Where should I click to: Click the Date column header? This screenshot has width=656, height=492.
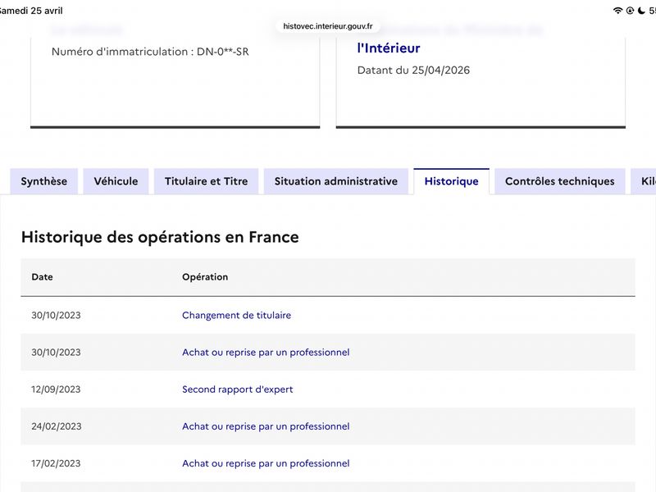coord(42,277)
